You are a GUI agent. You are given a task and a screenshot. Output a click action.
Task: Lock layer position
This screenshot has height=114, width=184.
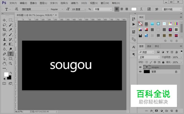pyautogui.click(x=155, y=62)
